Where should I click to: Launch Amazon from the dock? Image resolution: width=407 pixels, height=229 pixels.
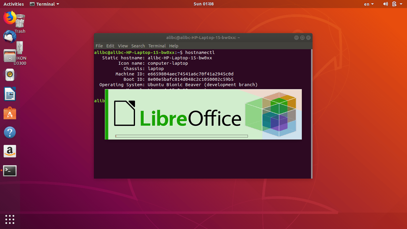[10, 151]
